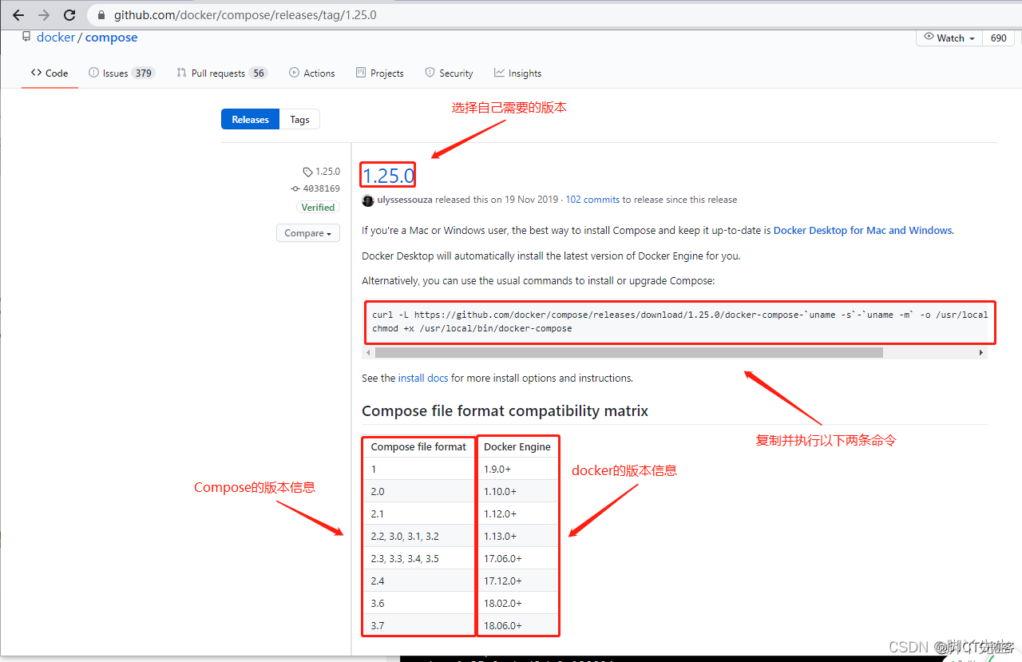Click the code block horizontal scrollbar thumb
The height and width of the screenshot is (662, 1022).
[x=629, y=352]
